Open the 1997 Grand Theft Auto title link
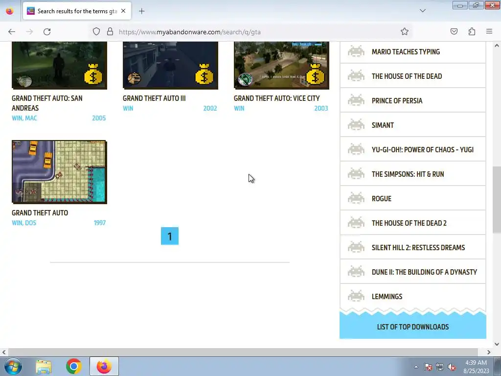The height and width of the screenshot is (376, 501). [x=40, y=212]
